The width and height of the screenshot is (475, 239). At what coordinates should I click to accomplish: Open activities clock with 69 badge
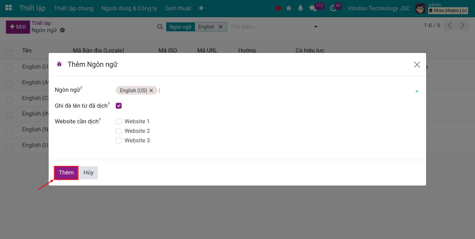(336, 7)
